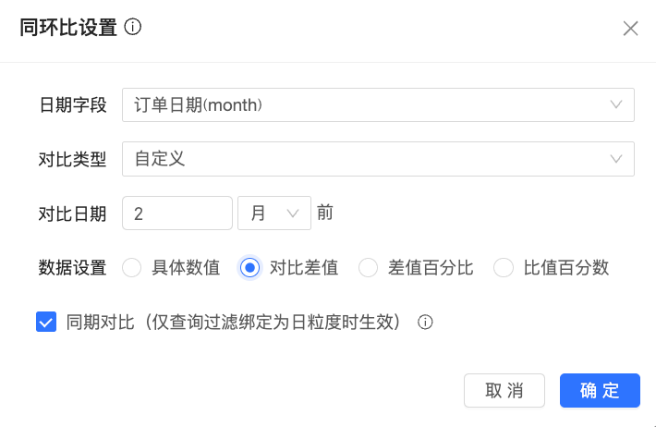
Task: Click the 数据设置 row label
Action: click(x=72, y=268)
